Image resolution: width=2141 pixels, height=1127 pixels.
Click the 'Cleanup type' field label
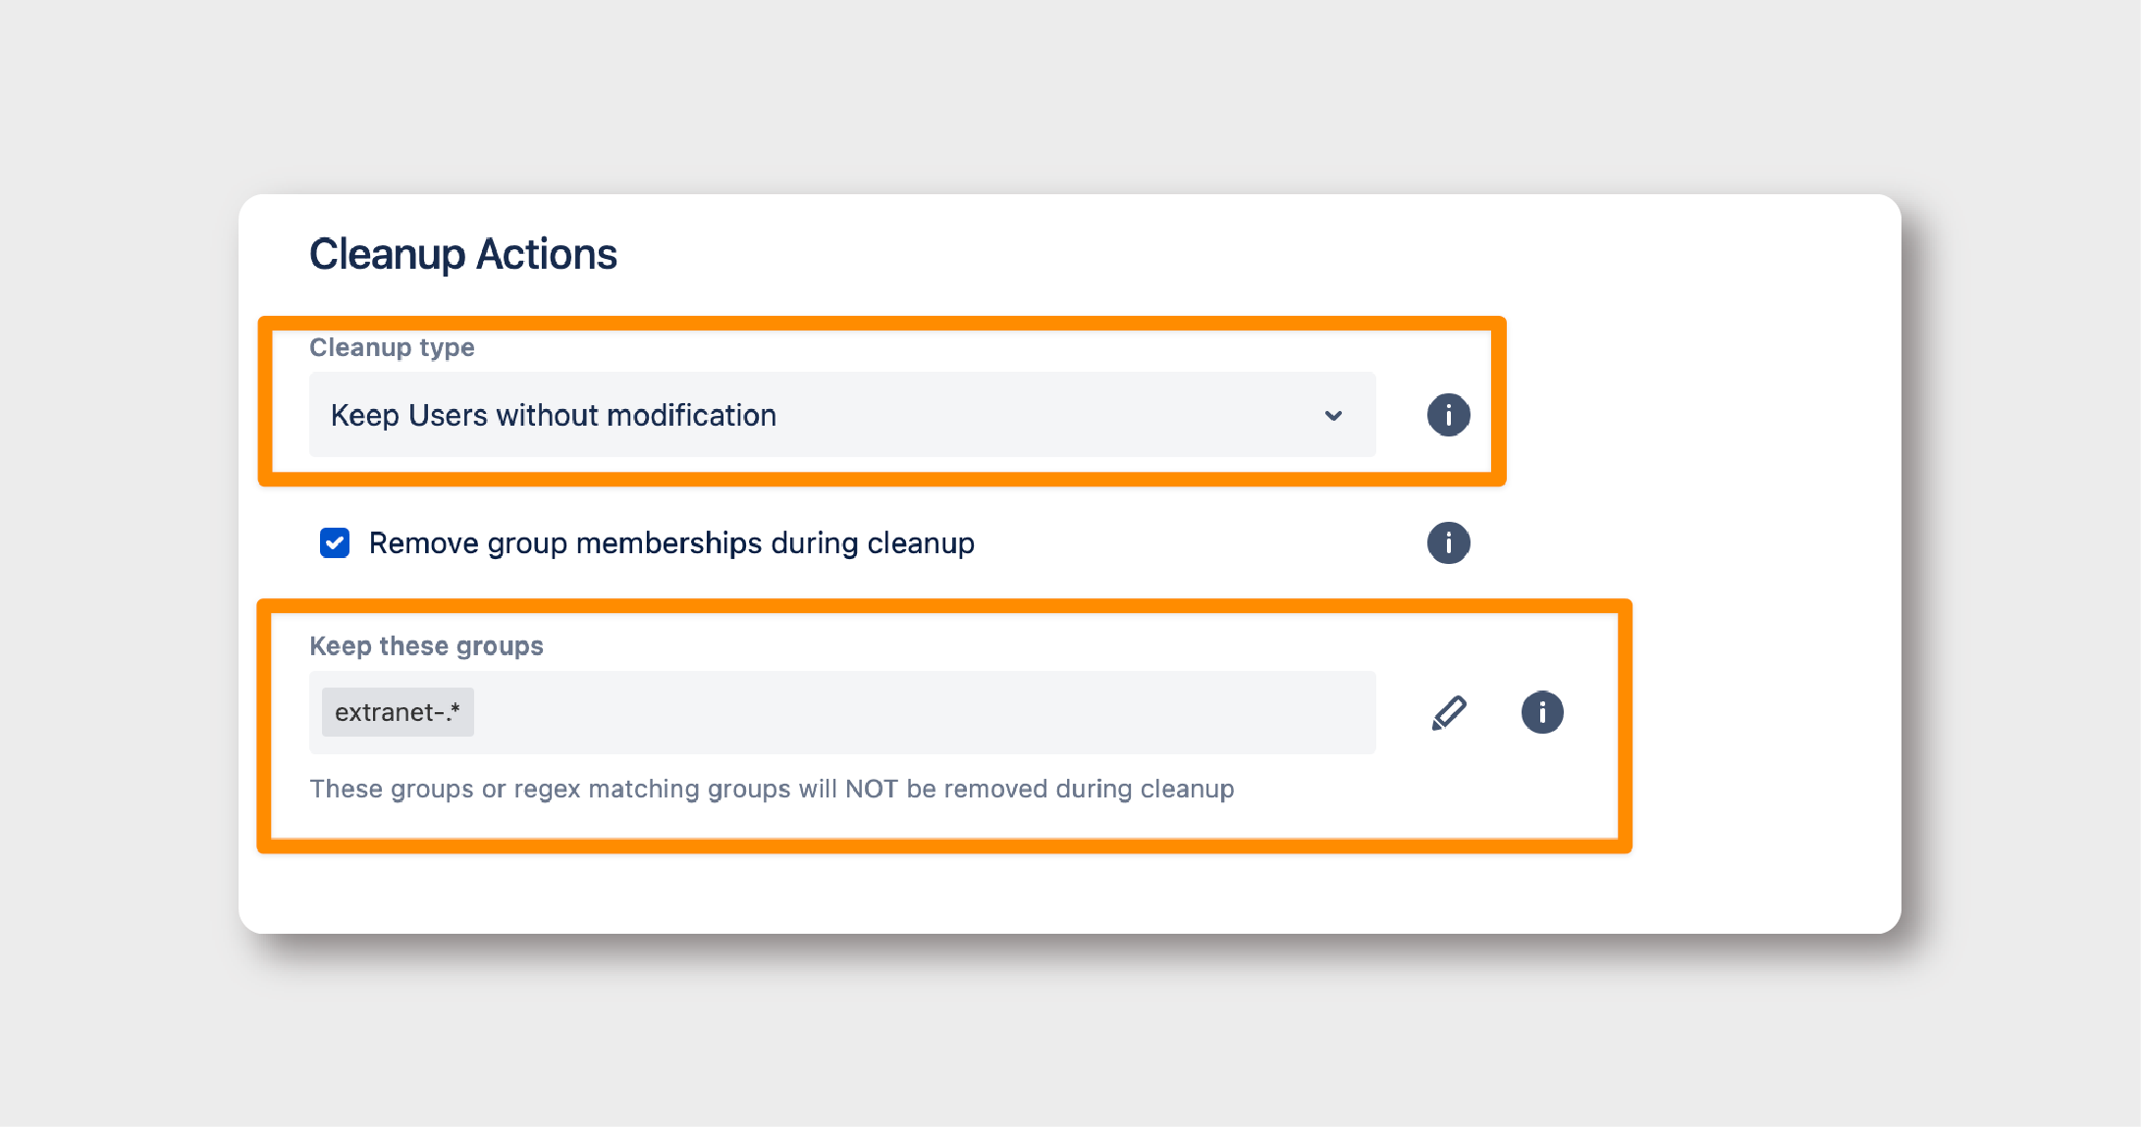click(392, 347)
